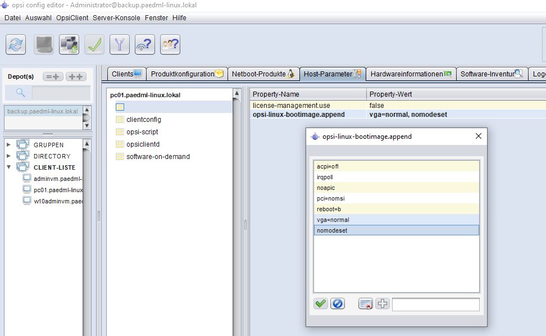
Task: Open the depot configuration toolbar icon
Action: click(69, 44)
